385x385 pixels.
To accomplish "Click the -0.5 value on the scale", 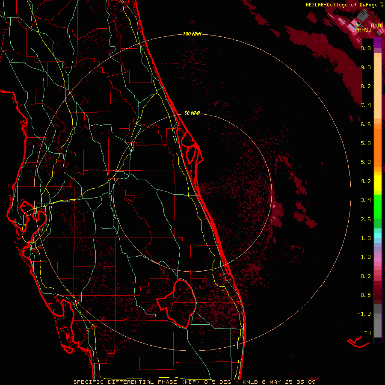I will pos(364,295).
